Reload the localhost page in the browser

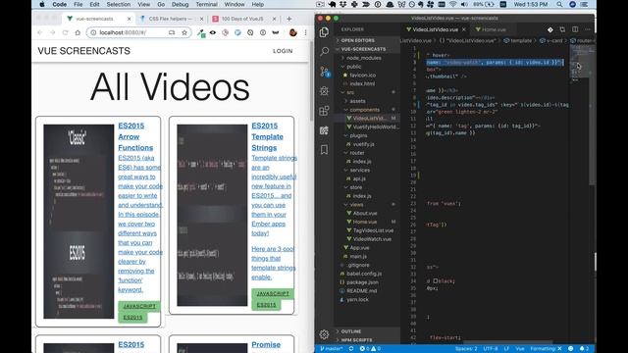65,32
